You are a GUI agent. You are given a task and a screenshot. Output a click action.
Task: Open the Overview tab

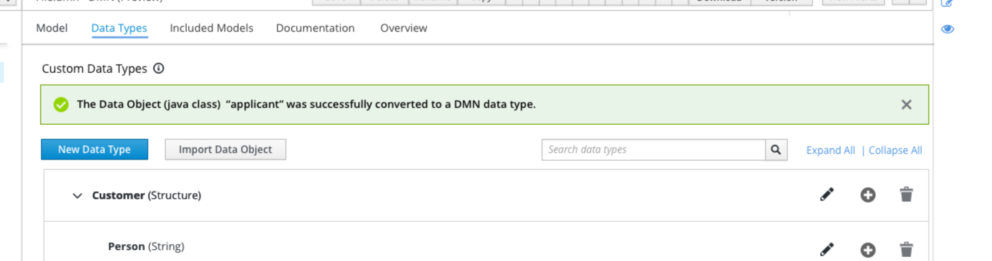[x=403, y=28]
